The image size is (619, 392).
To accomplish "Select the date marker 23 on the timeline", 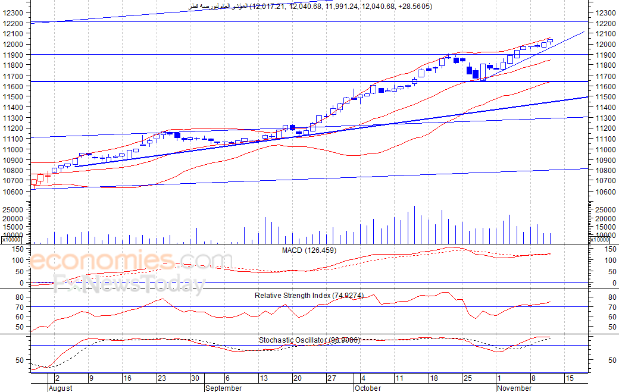I will click(162, 378).
